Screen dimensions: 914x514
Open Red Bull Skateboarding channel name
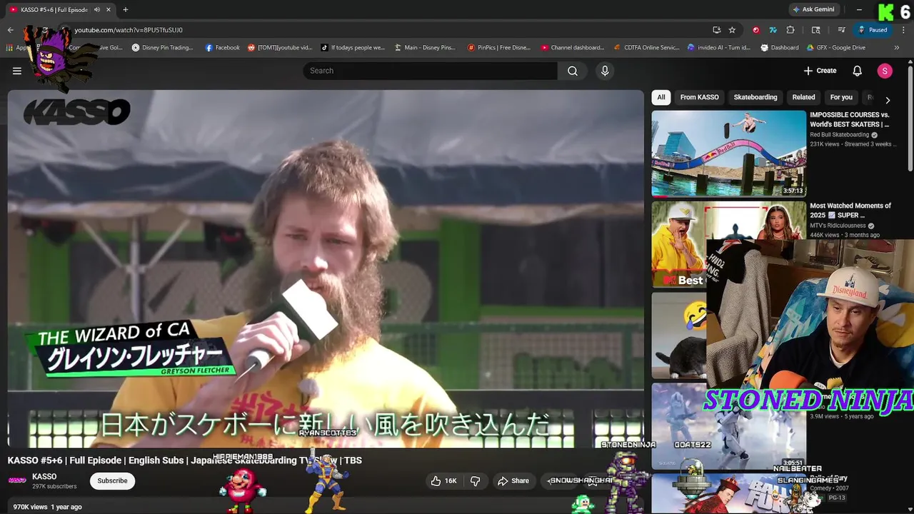(839, 135)
